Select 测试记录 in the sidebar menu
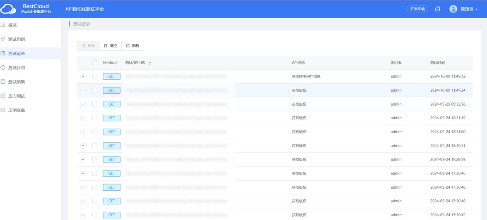Image resolution: width=487 pixels, height=220 pixels. pyautogui.click(x=17, y=54)
